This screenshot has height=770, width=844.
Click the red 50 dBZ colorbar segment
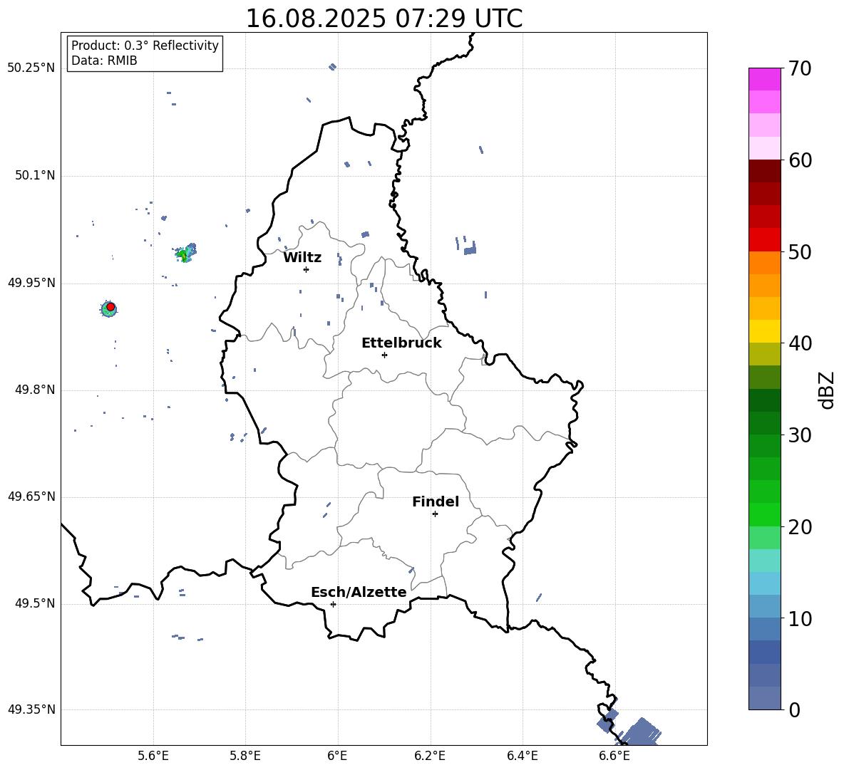tap(764, 240)
